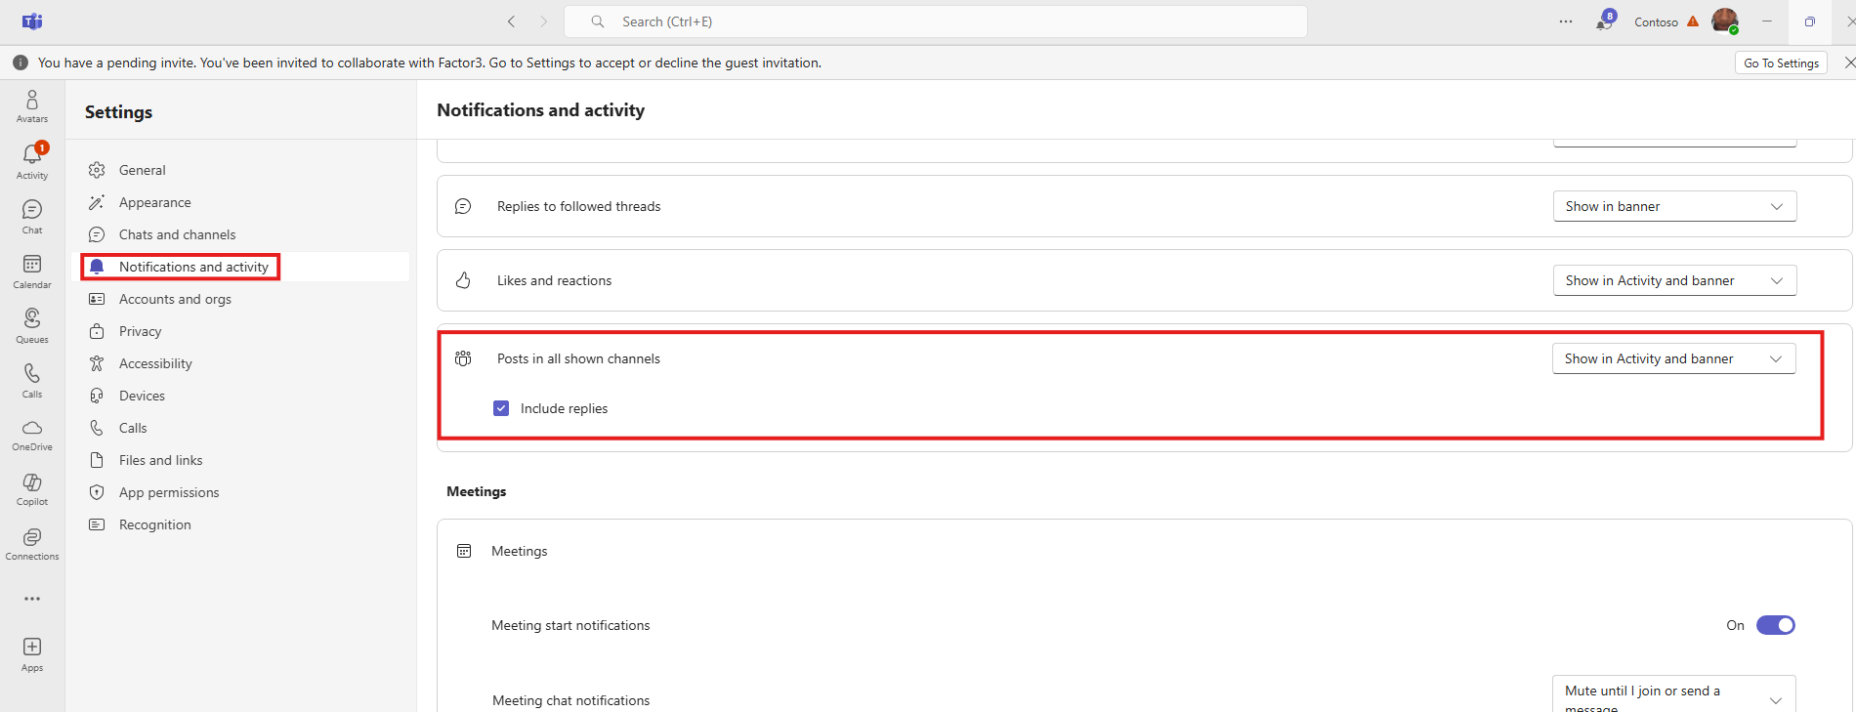
Task: Go forward using the forward arrow
Action: [x=544, y=21]
